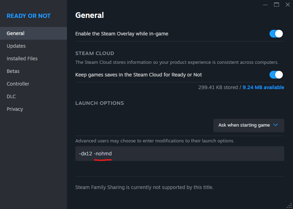The image size is (293, 209).
Task: Select the Betas tab
Action: pos(13,71)
